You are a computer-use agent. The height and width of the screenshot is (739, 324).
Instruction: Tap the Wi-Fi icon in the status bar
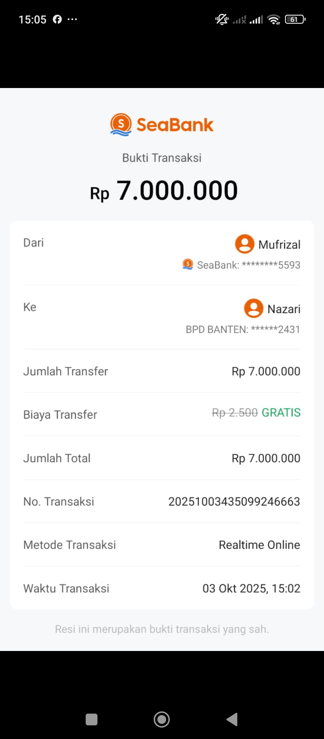pos(274,20)
